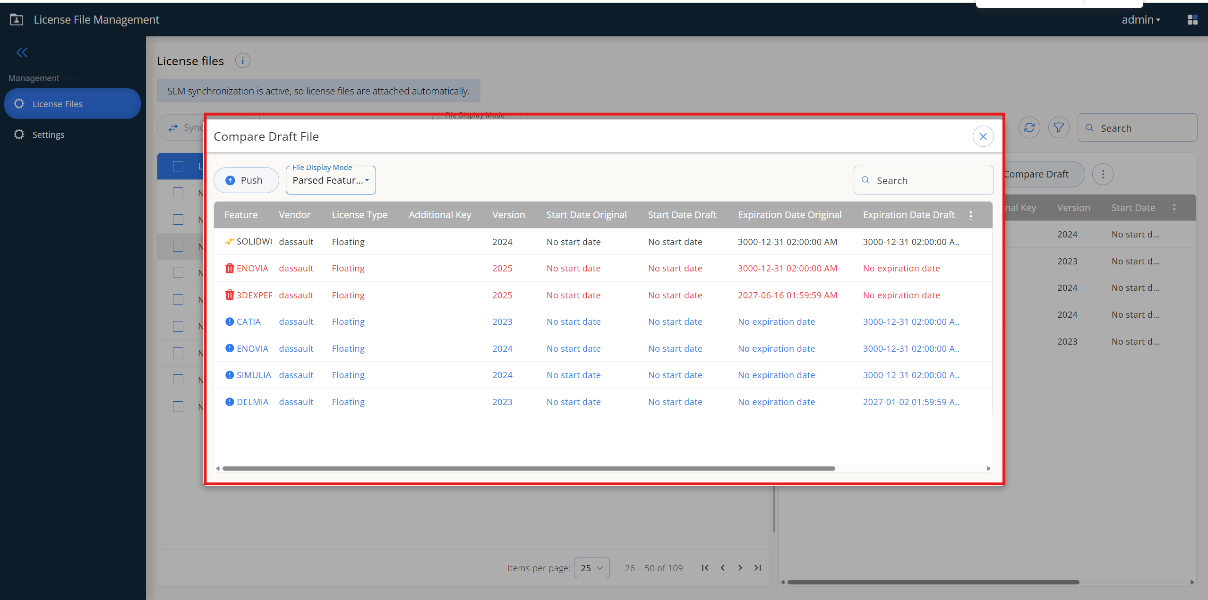The image size is (1208, 600).
Task: Tick the highlighted third row checkbox
Action: 178,246
